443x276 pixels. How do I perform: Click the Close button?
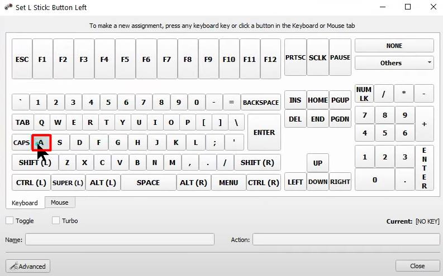pyautogui.click(x=417, y=265)
